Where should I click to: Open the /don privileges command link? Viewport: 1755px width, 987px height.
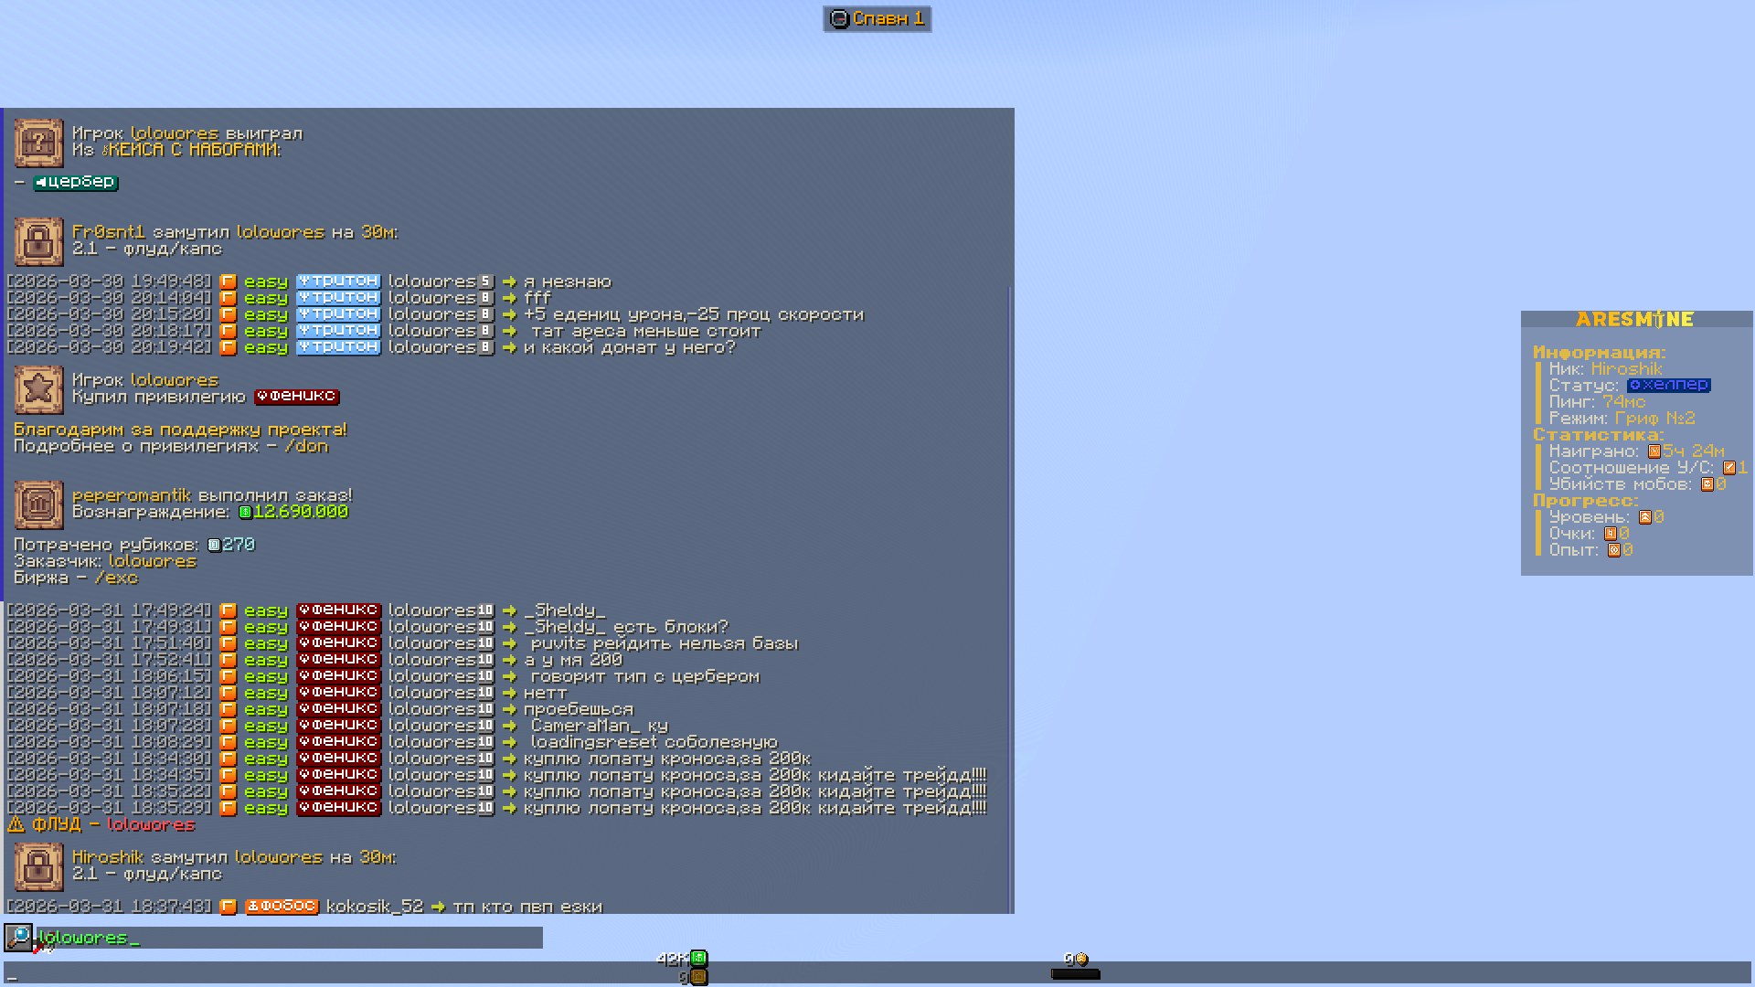306,446
